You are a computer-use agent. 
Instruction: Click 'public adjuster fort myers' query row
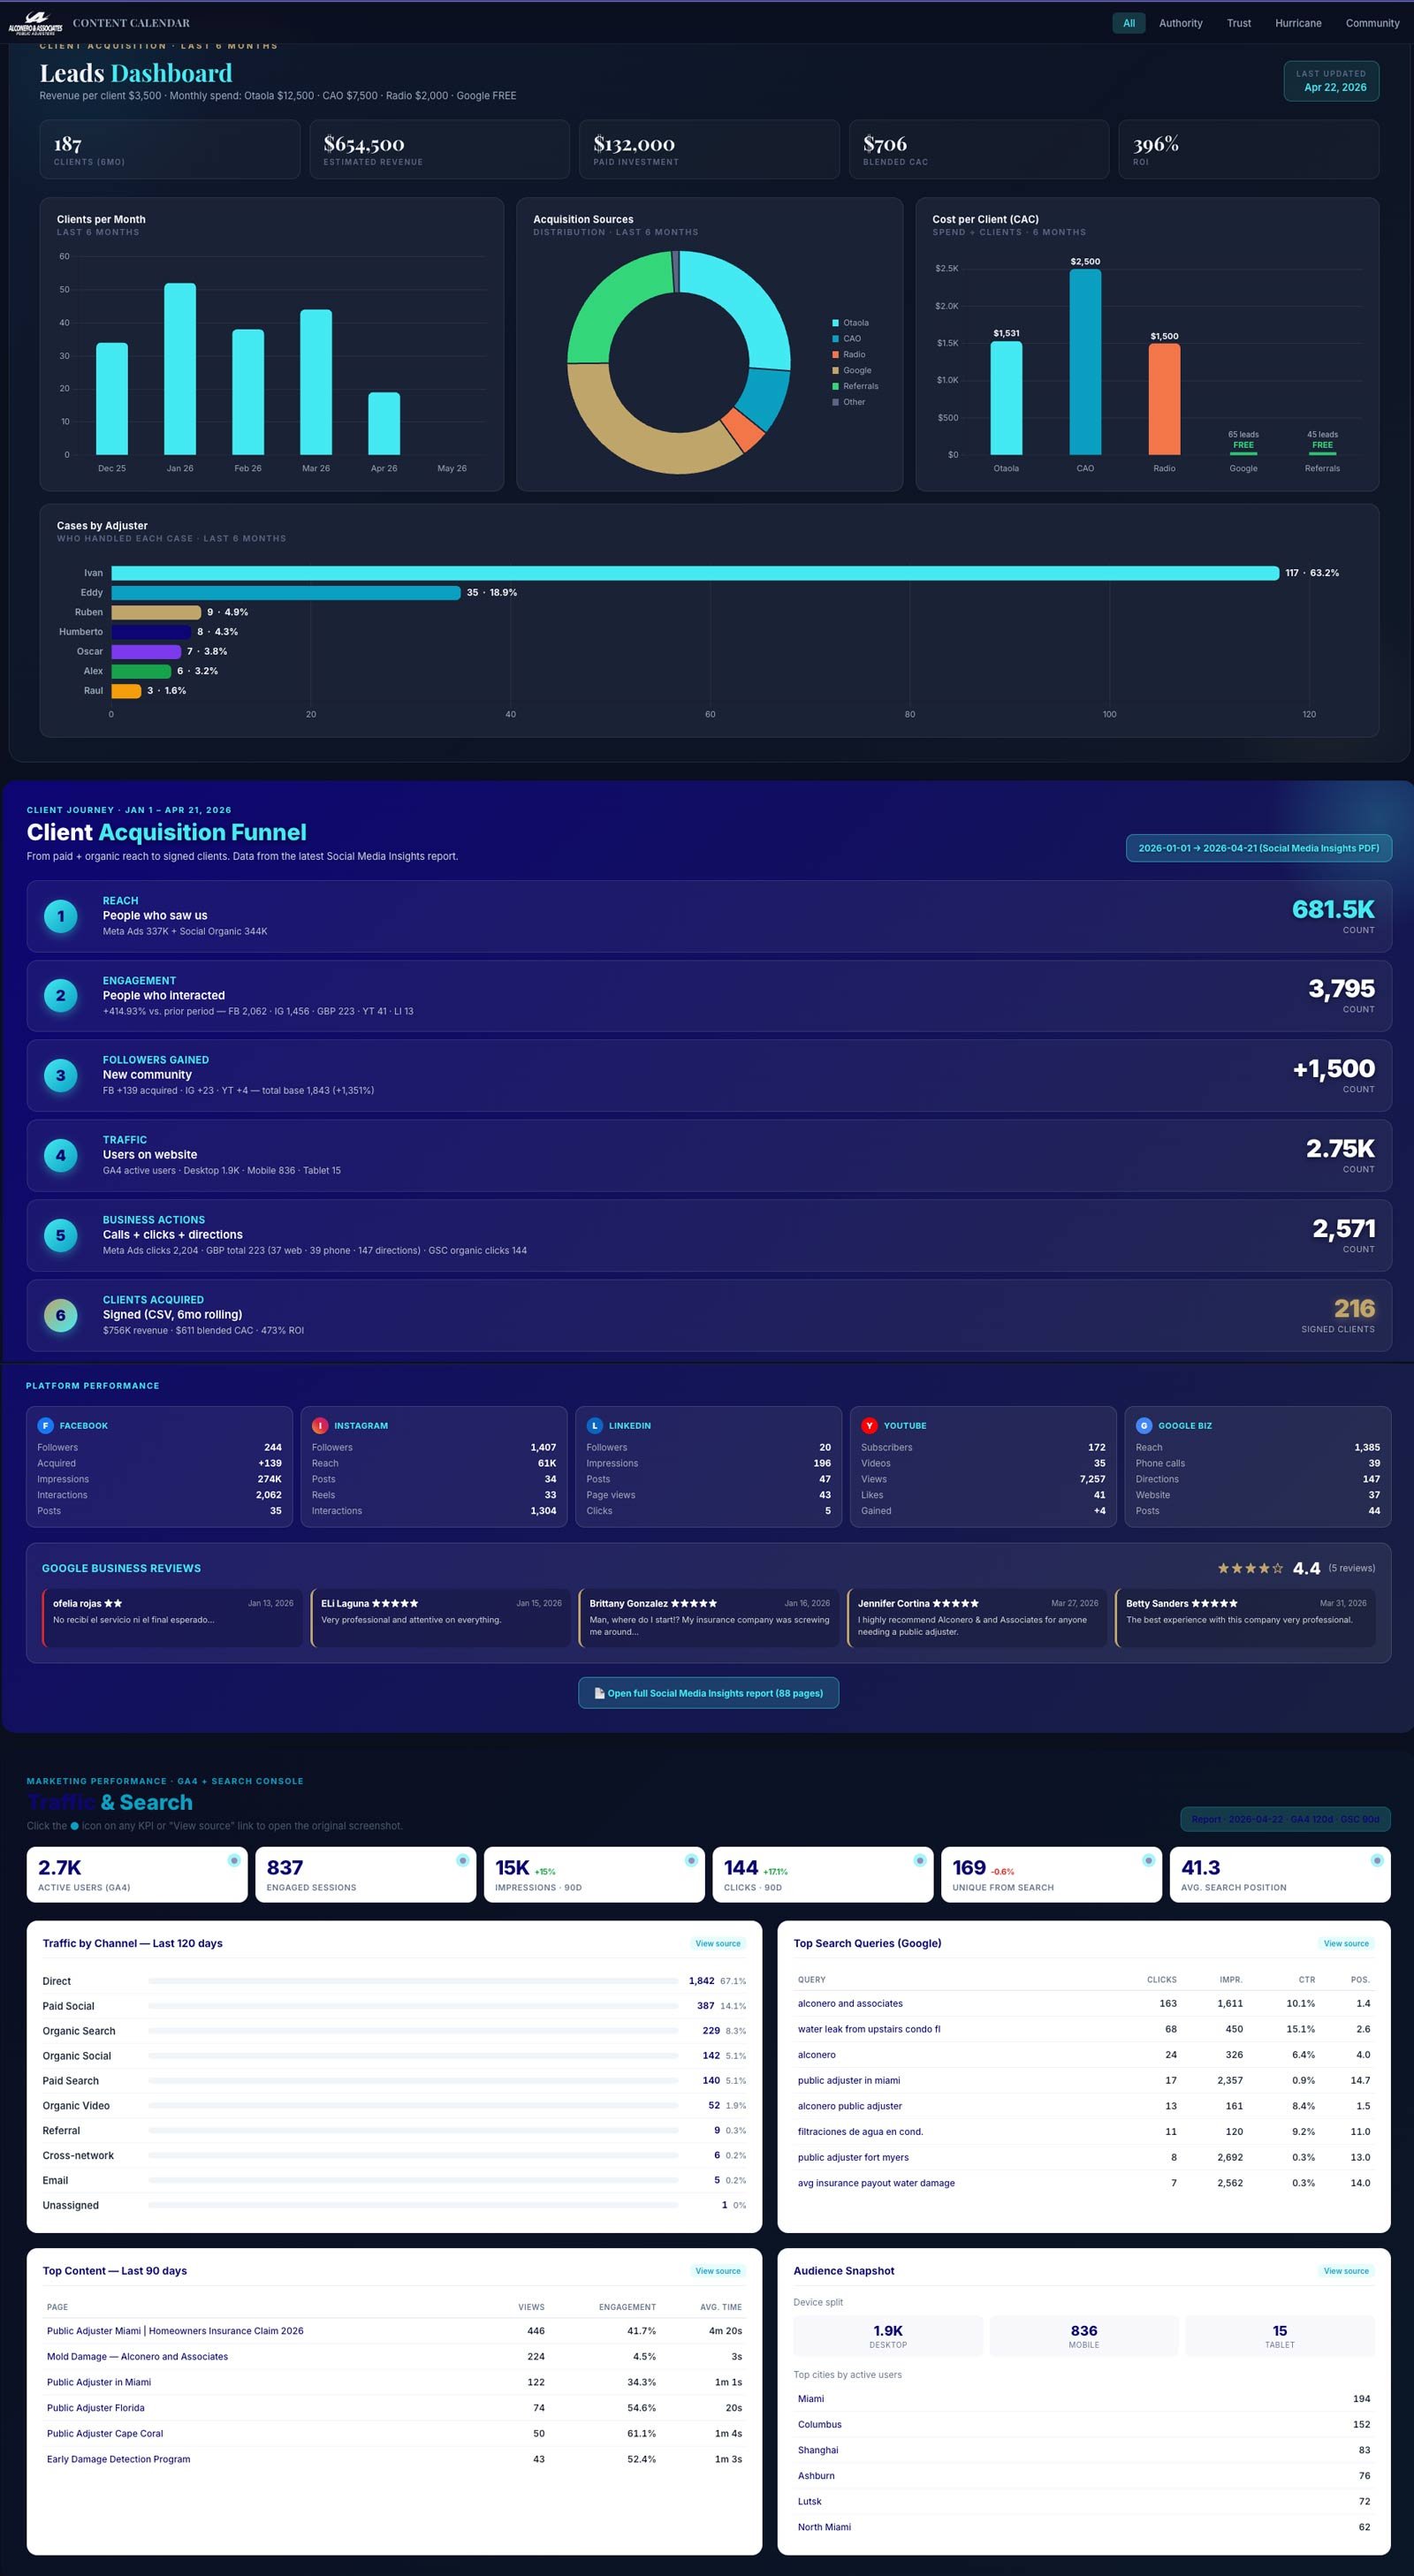click(1084, 2157)
